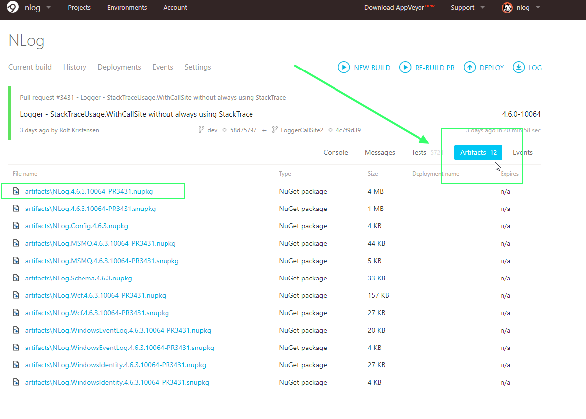Click file icon for NLog.MSMQ.4.6.3.10064-PR3431.snupkg
This screenshot has height=419, width=586.
pos(16,260)
